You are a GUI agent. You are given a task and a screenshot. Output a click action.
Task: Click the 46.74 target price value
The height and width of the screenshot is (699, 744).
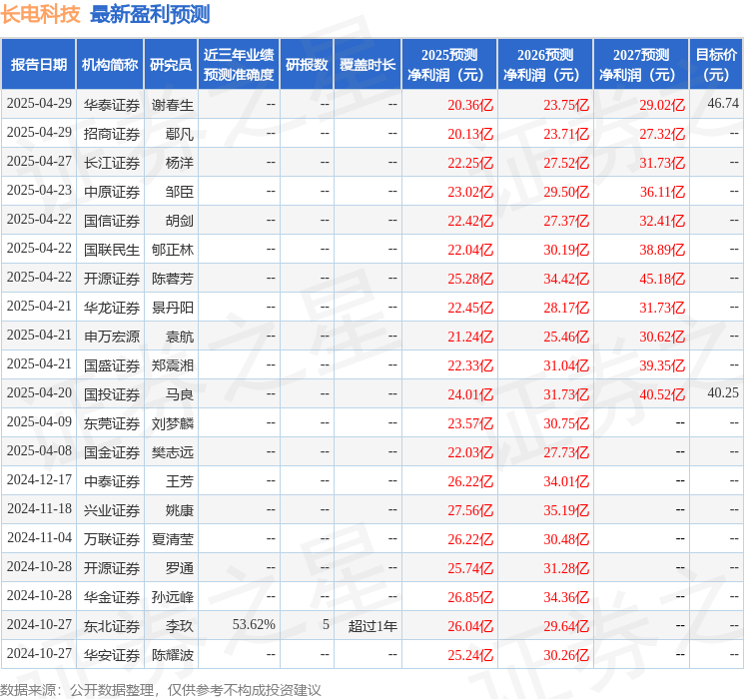pyautogui.click(x=723, y=103)
